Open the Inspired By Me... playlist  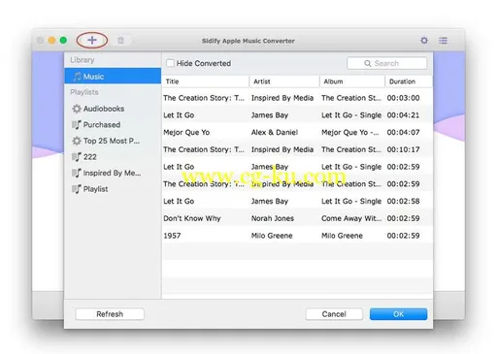pyautogui.click(x=113, y=174)
